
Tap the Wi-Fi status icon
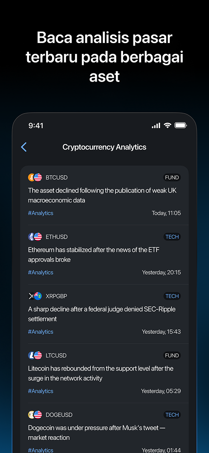(x=167, y=125)
